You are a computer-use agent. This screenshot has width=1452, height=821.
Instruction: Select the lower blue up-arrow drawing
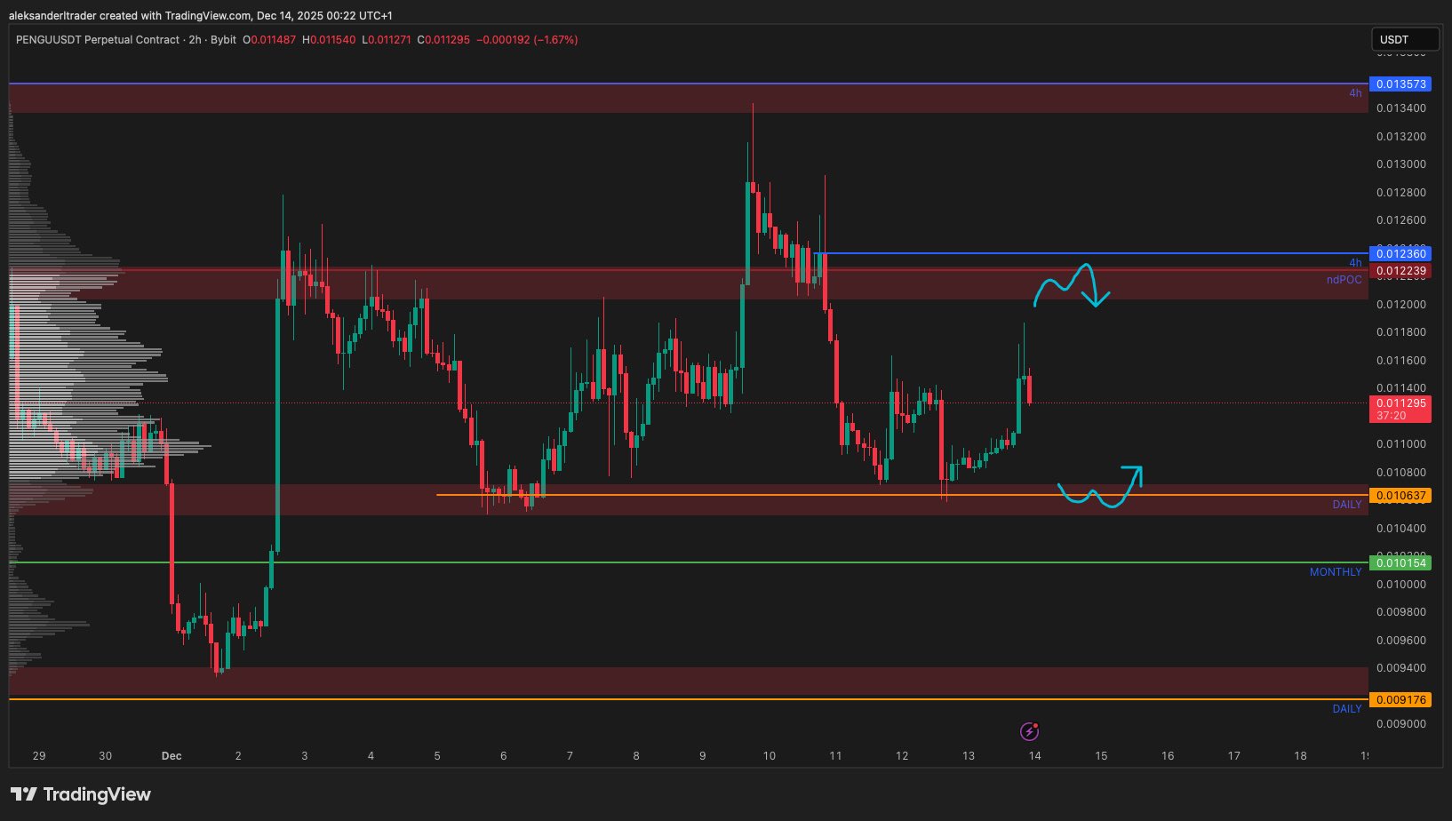1100,487
